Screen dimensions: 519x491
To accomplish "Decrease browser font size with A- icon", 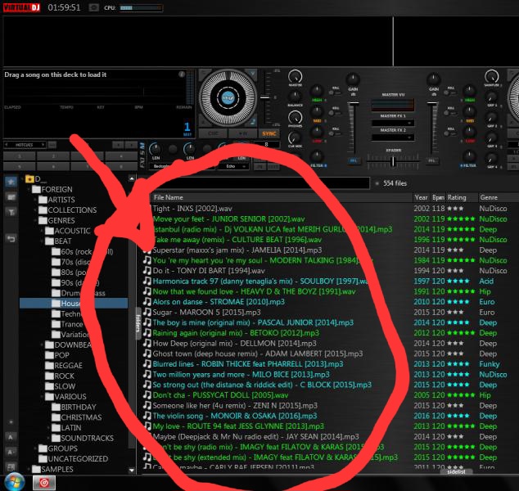I will [11, 452].
